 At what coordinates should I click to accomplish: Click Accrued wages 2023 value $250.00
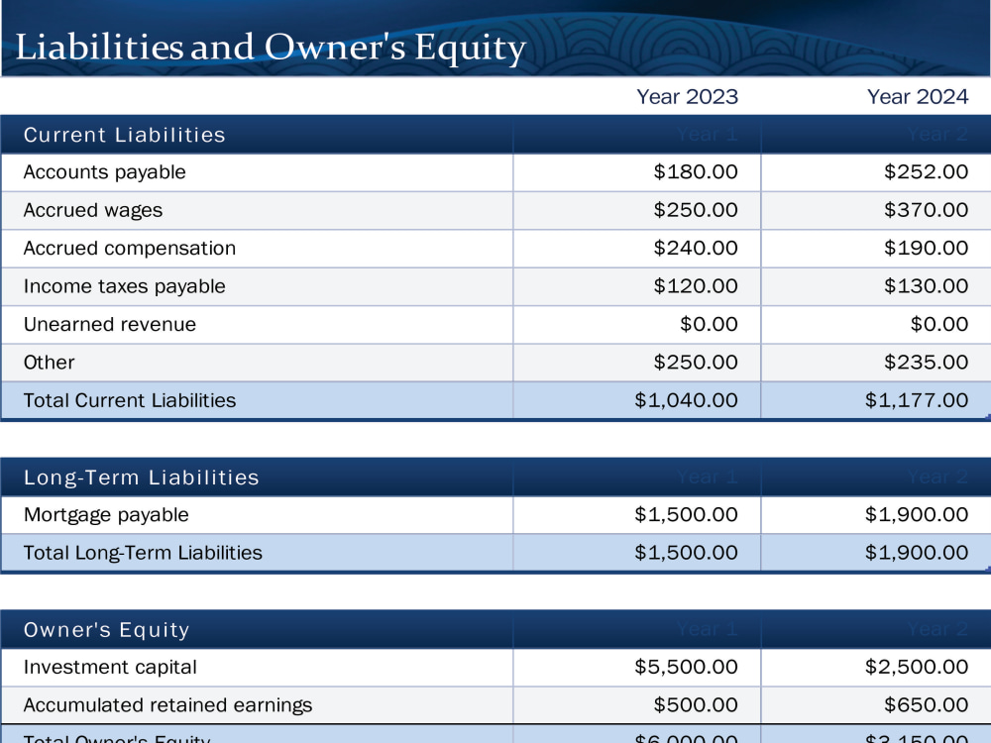point(696,210)
